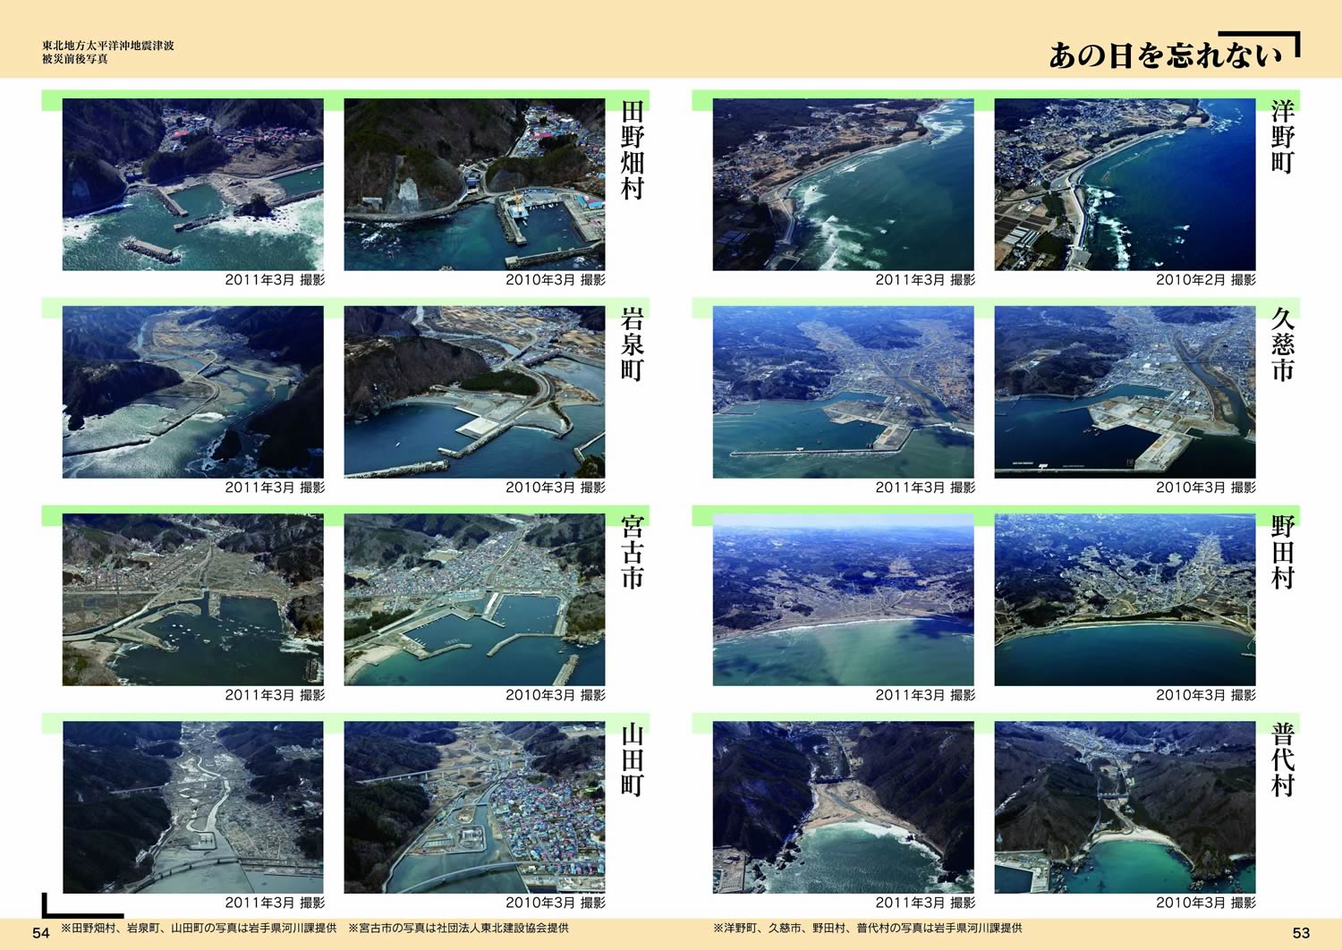This screenshot has width=1342, height=950.
Task: Click the heading あの日を忘れない
Action: (x=1166, y=55)
